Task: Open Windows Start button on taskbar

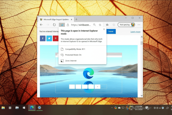Action: [x=24, y=108]
